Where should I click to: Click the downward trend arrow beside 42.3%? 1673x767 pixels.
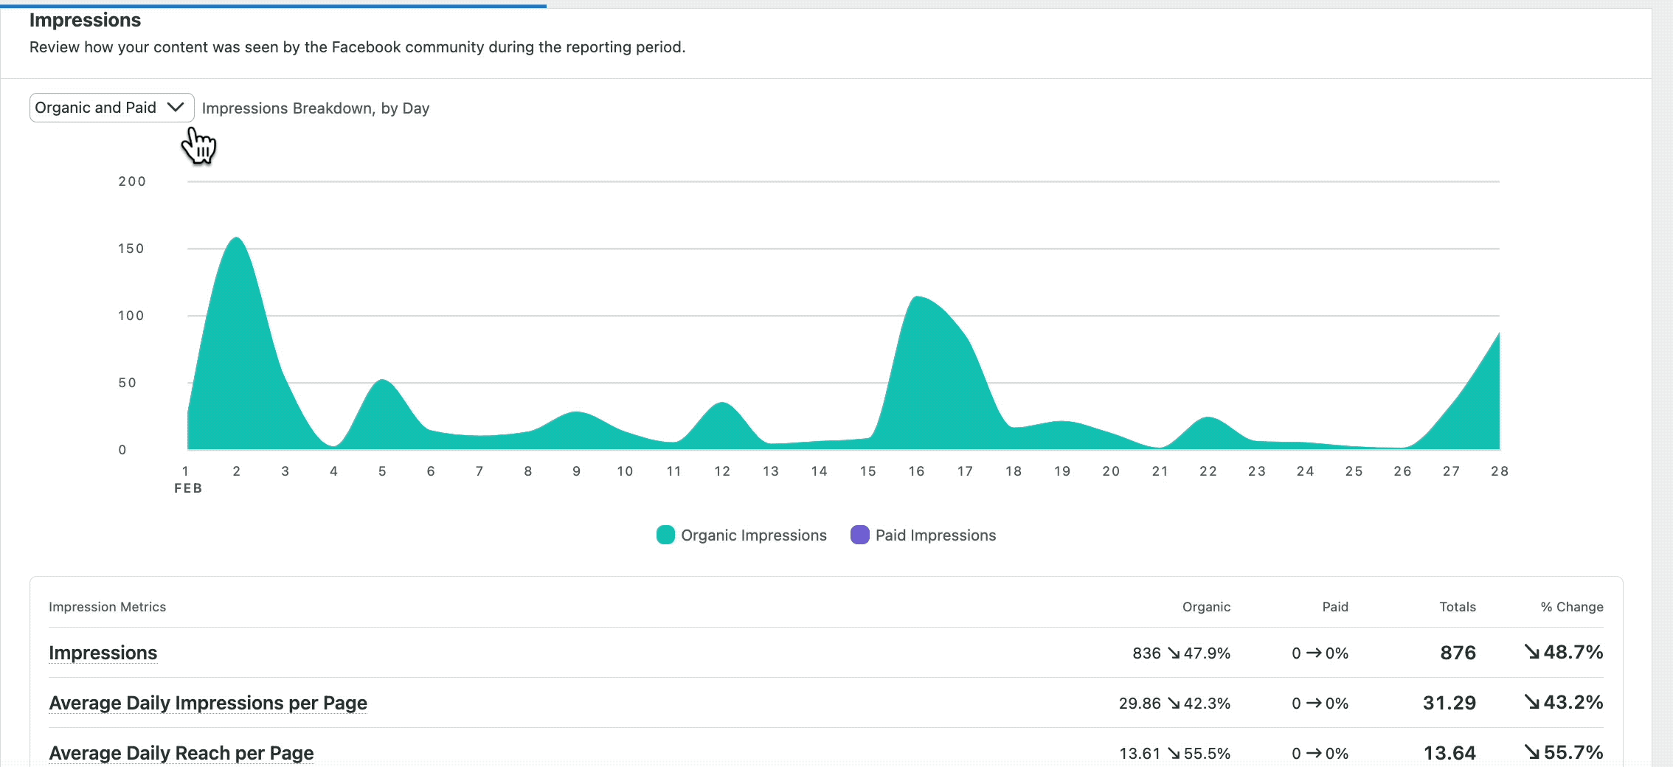click(x=1174, y=704)
